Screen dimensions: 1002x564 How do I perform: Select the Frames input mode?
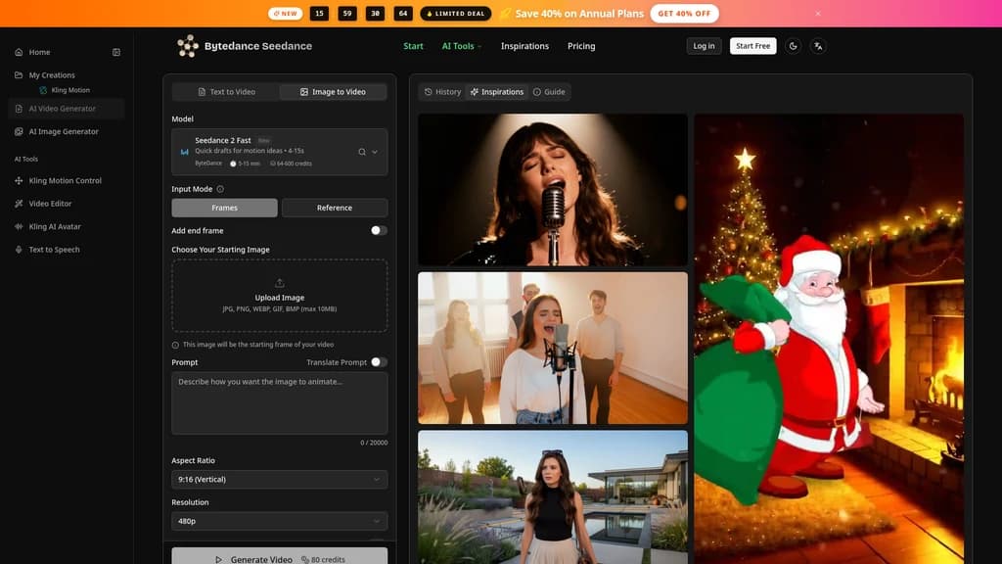click(x=224, y=208)
